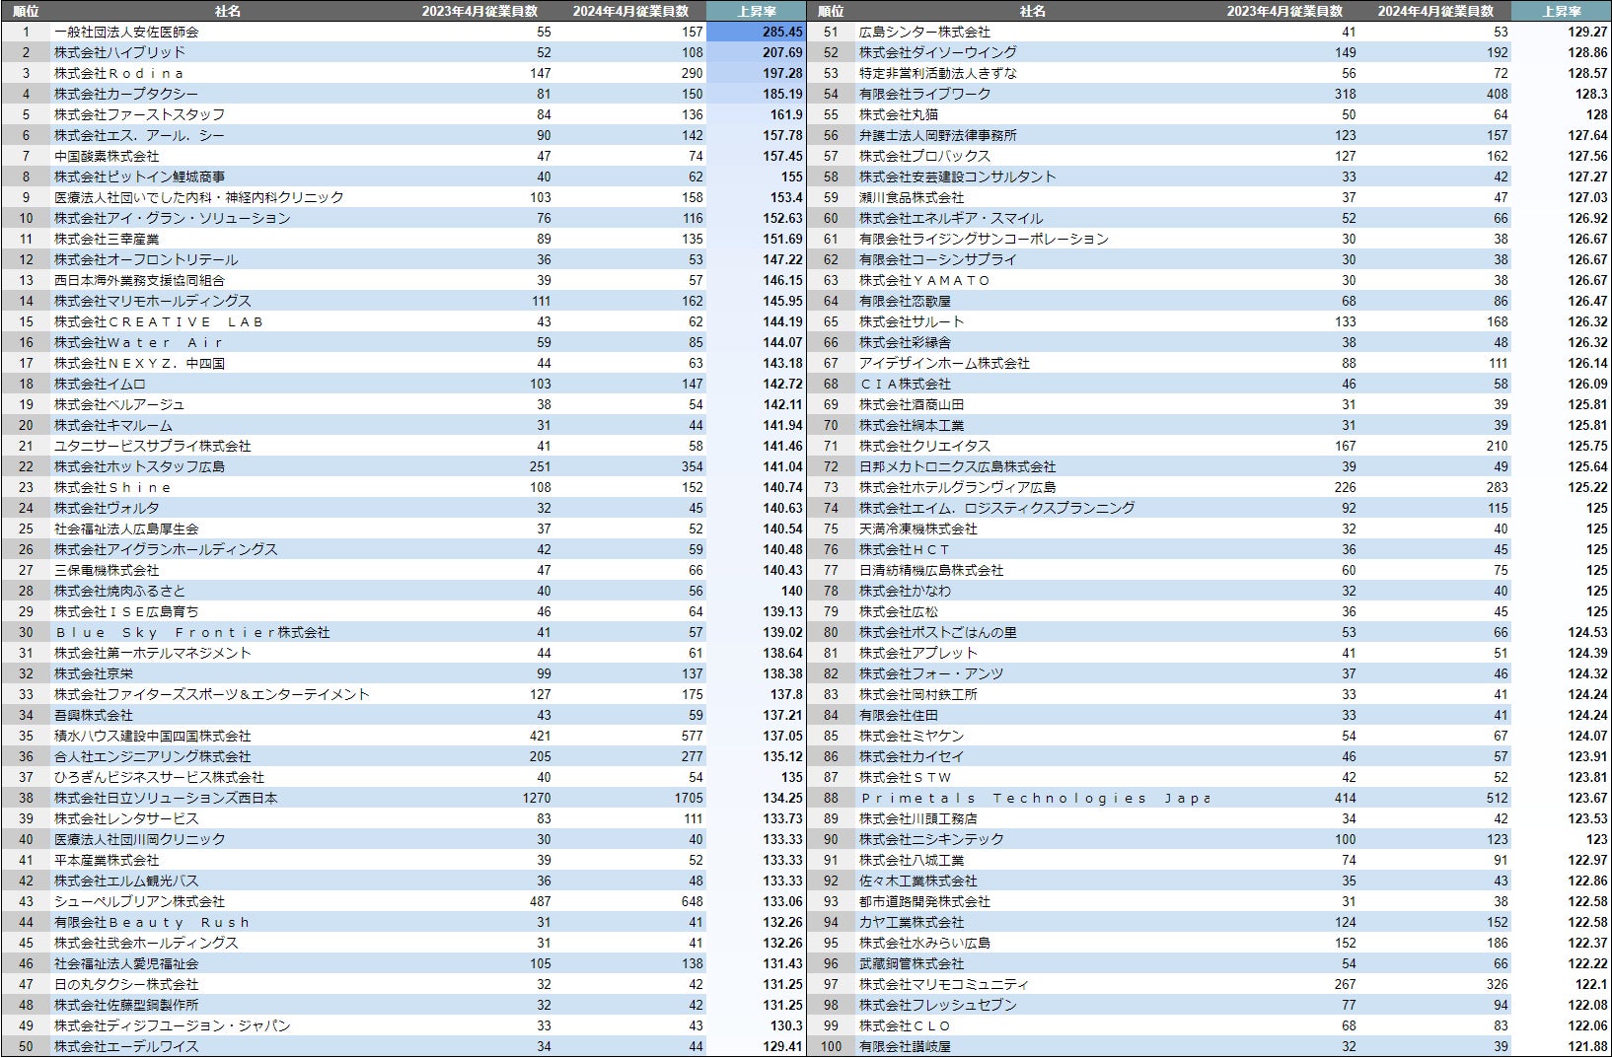Click the growth rate value 285.45
The height and width of the screenshot is (1058, 1612).
pos(782,32)
